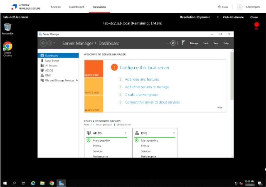Click the Server Manager vertical scrollbar thumb
This screenshot has height=187, width=266.
click(x=232, y=76)
